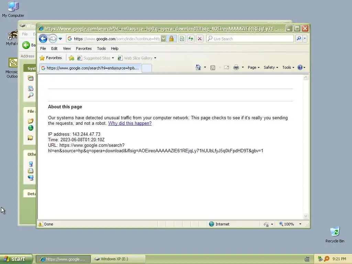Expand address bar autocomplete dropdown
Image resolution: width=352 pixels, height=264 pixels.
click(x=163, y=38)
